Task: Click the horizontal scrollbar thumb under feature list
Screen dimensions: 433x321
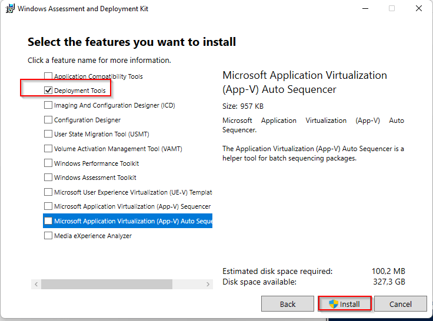Action: (106, 284)
